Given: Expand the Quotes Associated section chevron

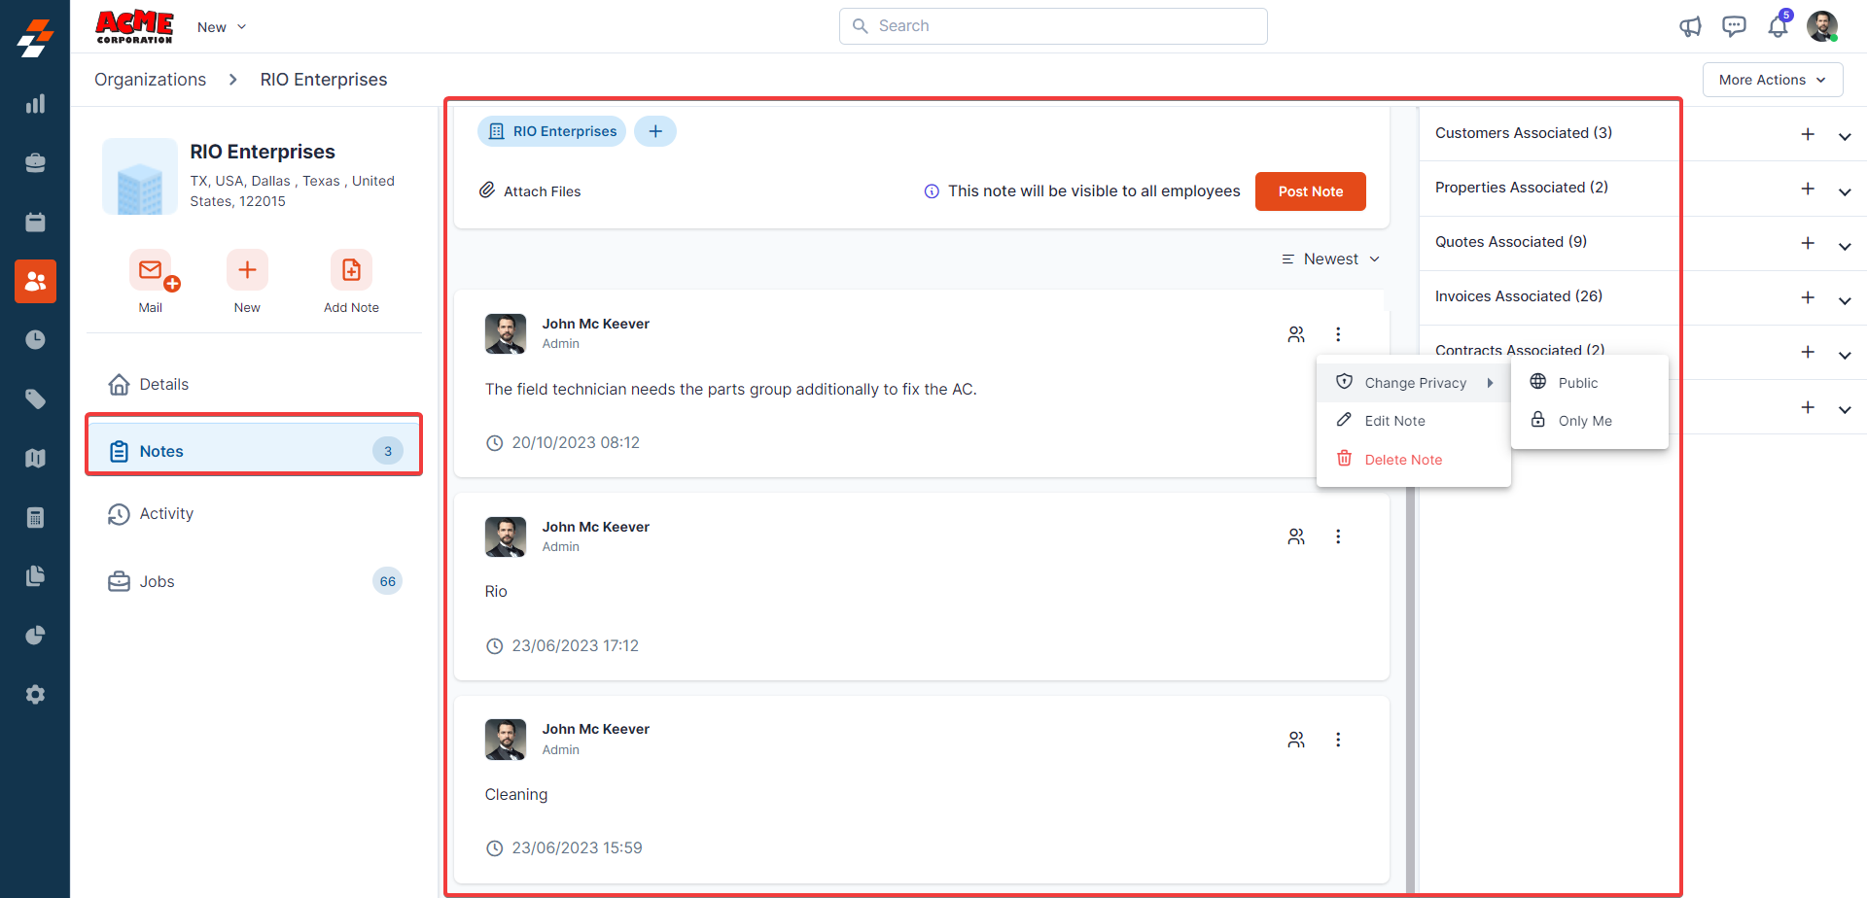Looking at the screenshot, I should [x=1845, y=246].
